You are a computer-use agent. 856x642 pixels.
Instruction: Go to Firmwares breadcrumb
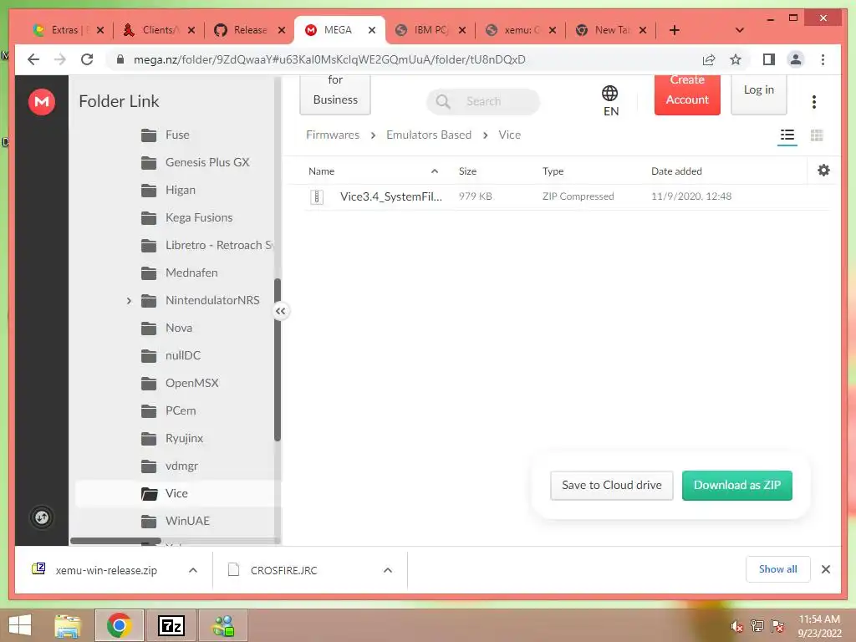coord(333,135)
